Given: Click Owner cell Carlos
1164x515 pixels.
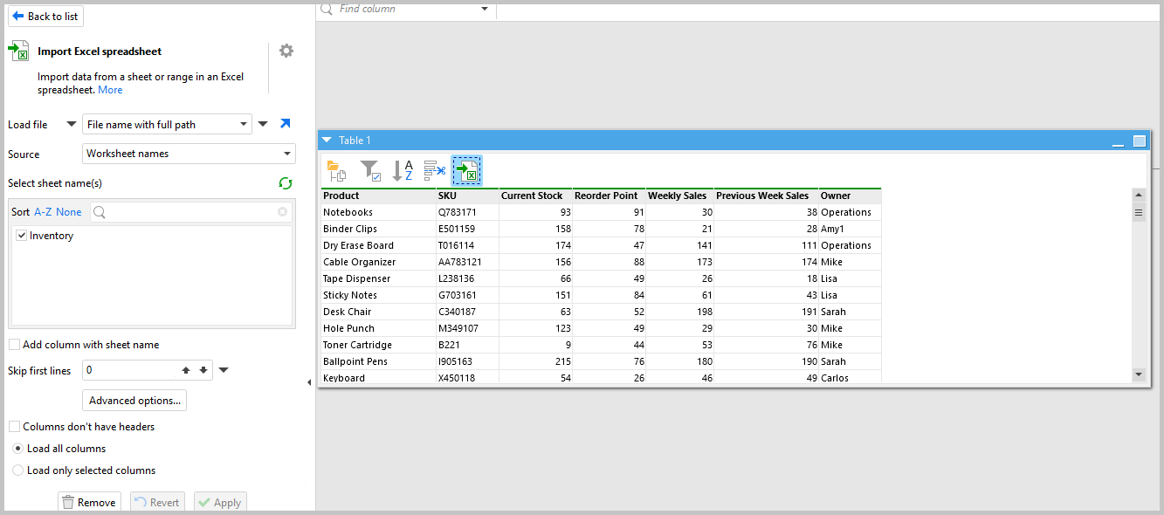Looking at the screenshot, I should (850, 378).
